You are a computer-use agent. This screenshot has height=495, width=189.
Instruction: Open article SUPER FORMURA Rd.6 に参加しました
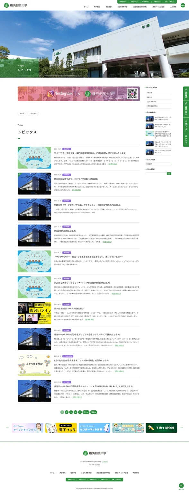click(94, 386)
